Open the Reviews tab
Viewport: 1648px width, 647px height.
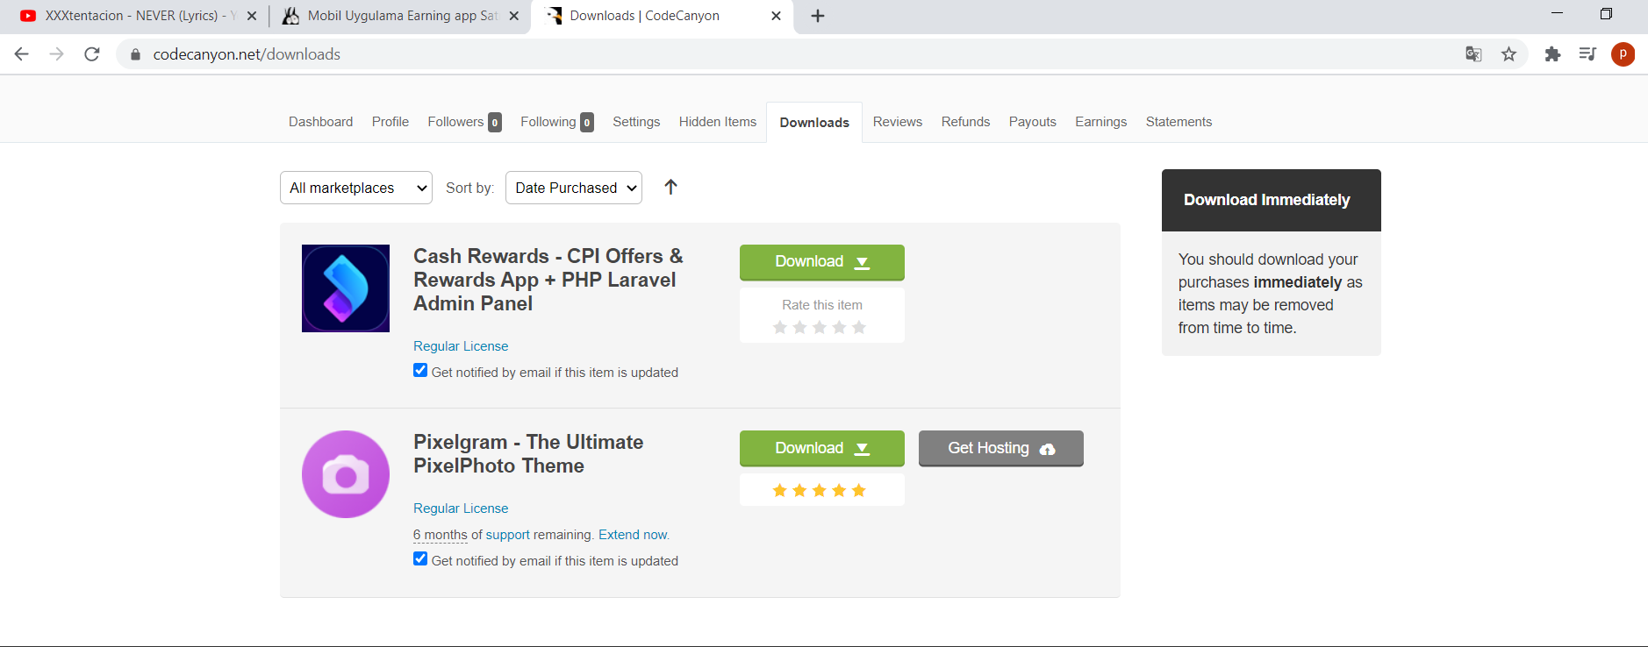(x=898, y=122)
